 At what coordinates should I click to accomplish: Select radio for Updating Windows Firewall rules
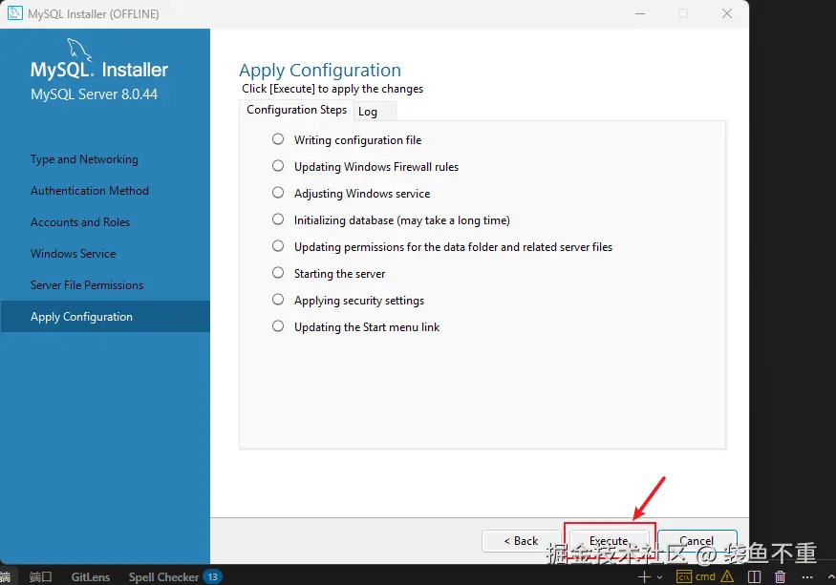[278, 166]
